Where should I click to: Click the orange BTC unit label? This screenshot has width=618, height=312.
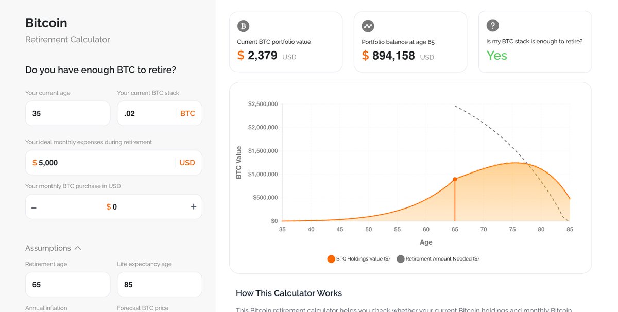[187, 113]
